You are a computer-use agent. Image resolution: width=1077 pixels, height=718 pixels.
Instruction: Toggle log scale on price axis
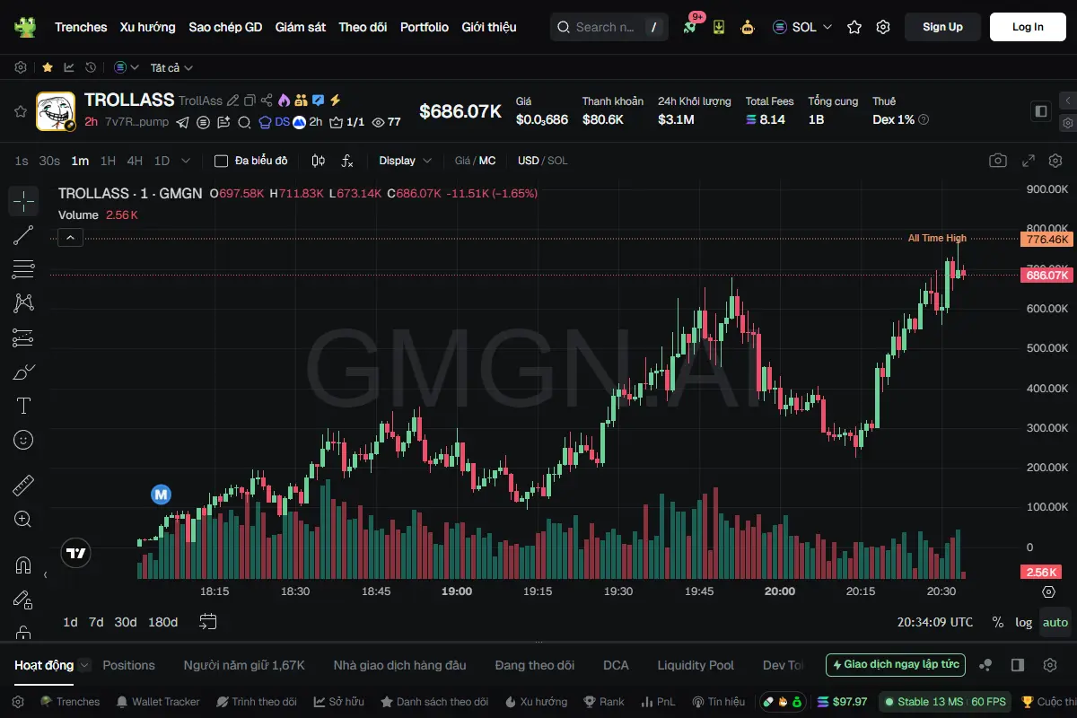tap(1023, 622)
